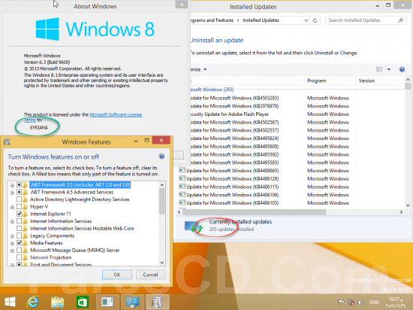Screen dimensions: 413x310
Task: Open help in Windows Features dialog
Action: tap(161, 157)
